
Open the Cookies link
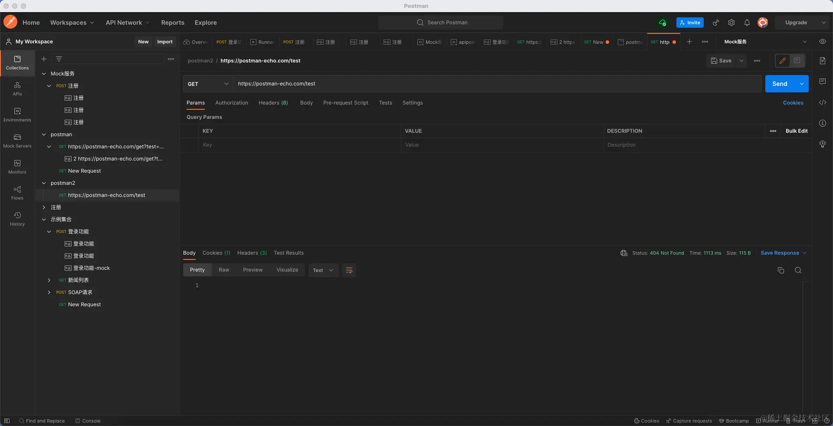click(x=793, y=103)
